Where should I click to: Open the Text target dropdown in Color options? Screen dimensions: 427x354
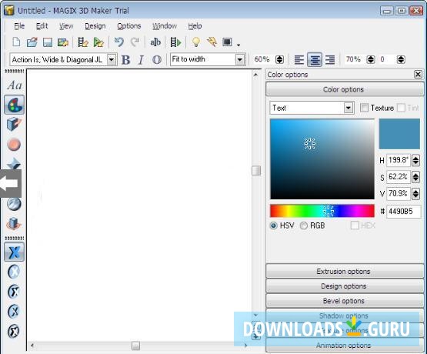[x=348, y=108]
